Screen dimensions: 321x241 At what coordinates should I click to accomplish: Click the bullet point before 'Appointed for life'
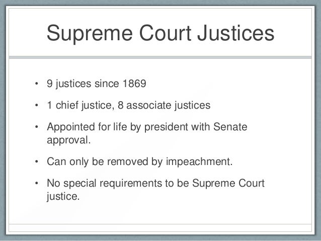point(37,127)
